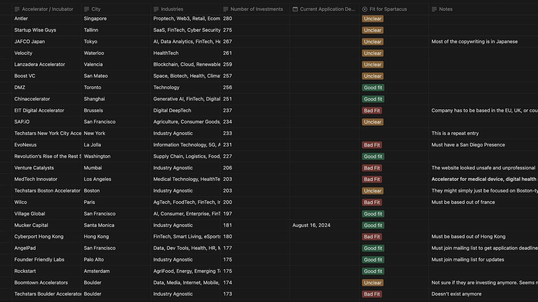Click the Singapore city cell
The height and width of the screenshot is (302, 538).
[x=116, y=18]
